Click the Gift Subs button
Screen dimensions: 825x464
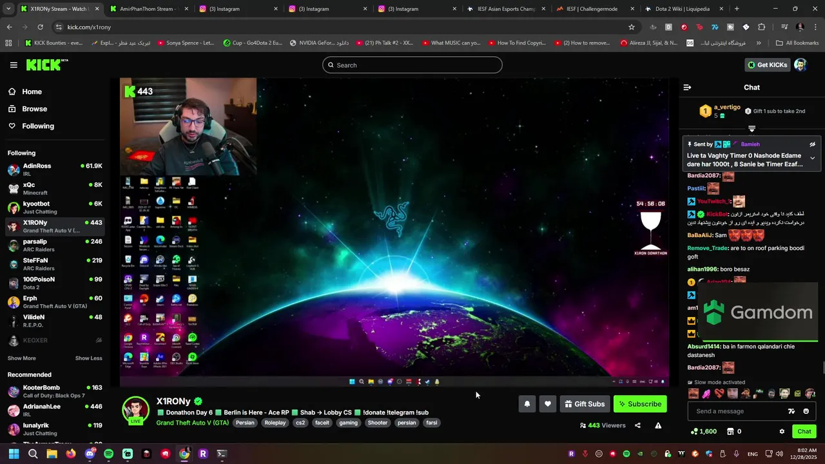[584, 404]
